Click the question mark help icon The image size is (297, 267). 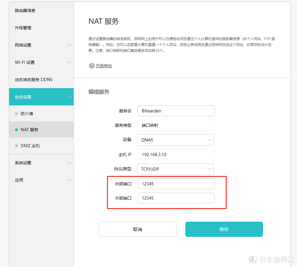click(x=92, y=66)
